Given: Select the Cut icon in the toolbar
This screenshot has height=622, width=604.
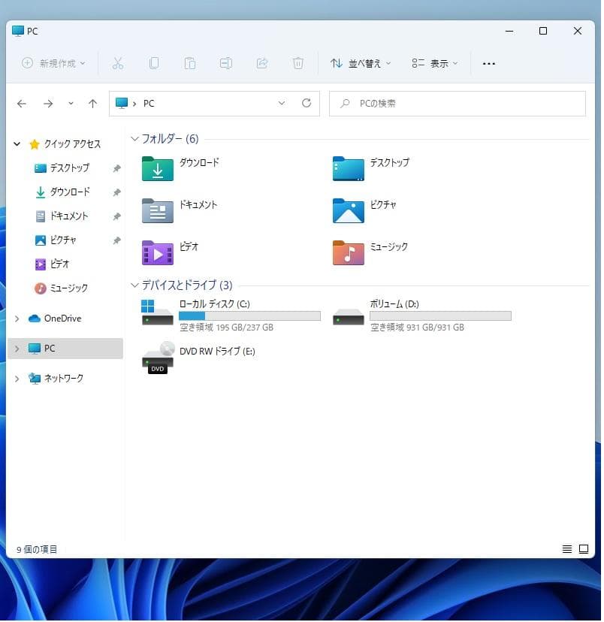Looking at the screenshot, I should [x=117, y=63].
